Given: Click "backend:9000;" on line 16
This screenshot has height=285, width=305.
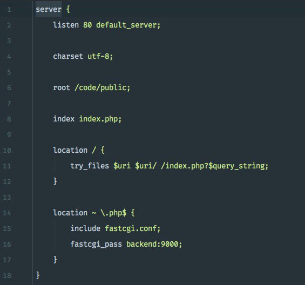Looking at the screenshot, I should [154, 244].
